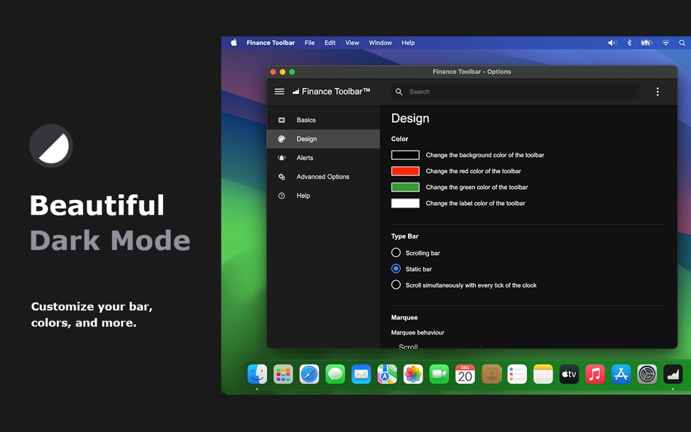Open Notes from the dock
Viewport: 691px width, 432px height.
(543, 375)
